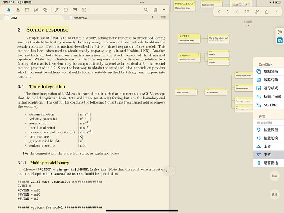Viewport: 284px width, 213px height.
Task: Click the three dots multitasking indicator
Action: tap(142, 3)
